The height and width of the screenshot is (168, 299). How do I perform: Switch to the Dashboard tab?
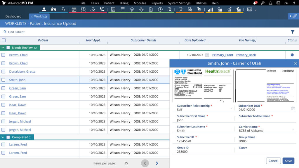13,16
